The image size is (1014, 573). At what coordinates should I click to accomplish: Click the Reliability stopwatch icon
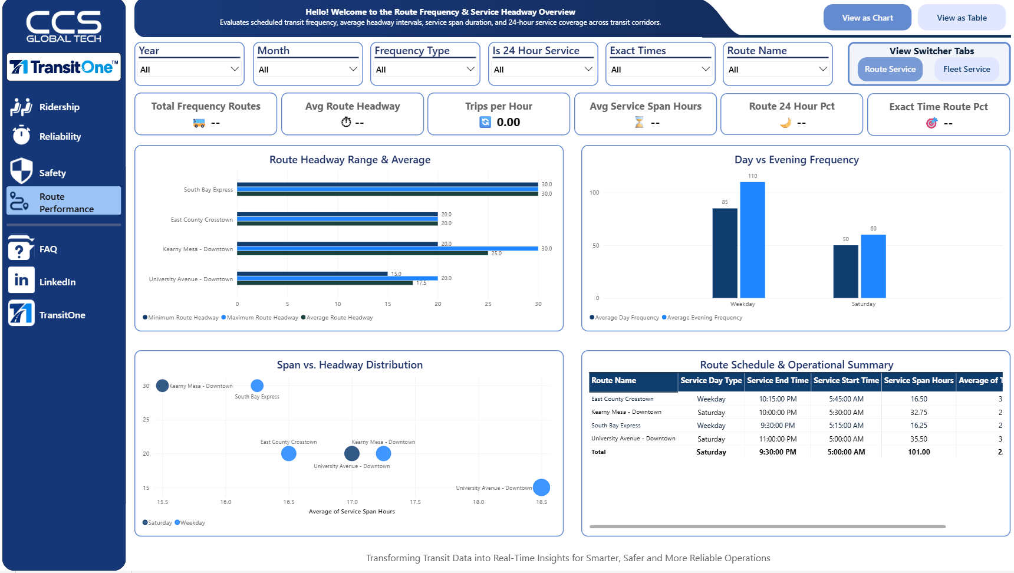21,135
